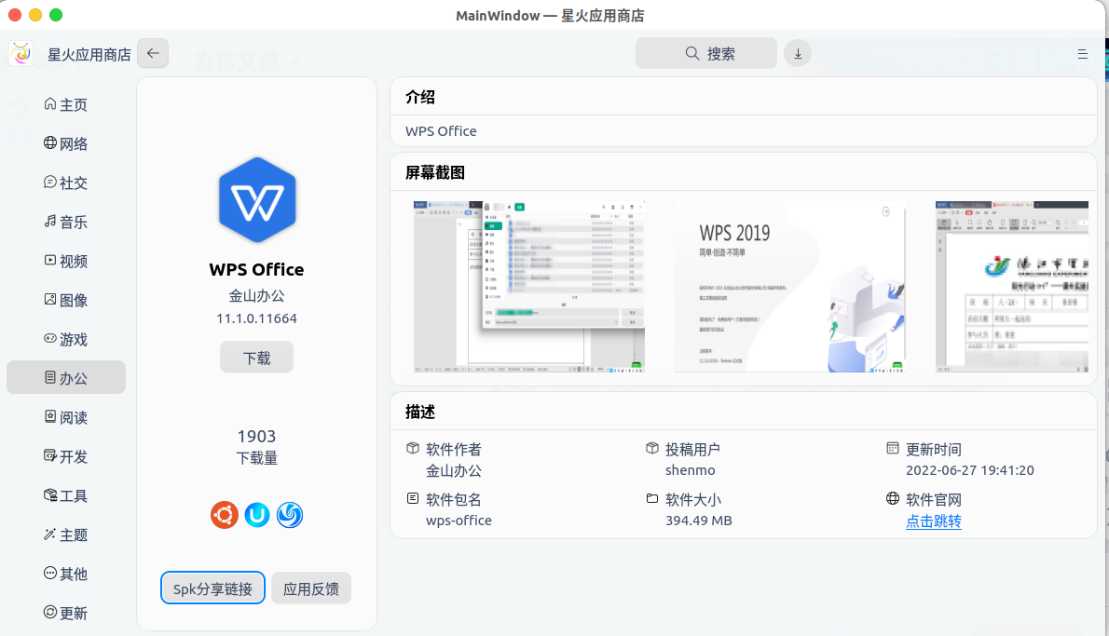Click the Spark Store logo icon

pyautogui.click(x=21, y=54)
